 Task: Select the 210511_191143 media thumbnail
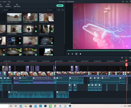click(x=14, y=41)
